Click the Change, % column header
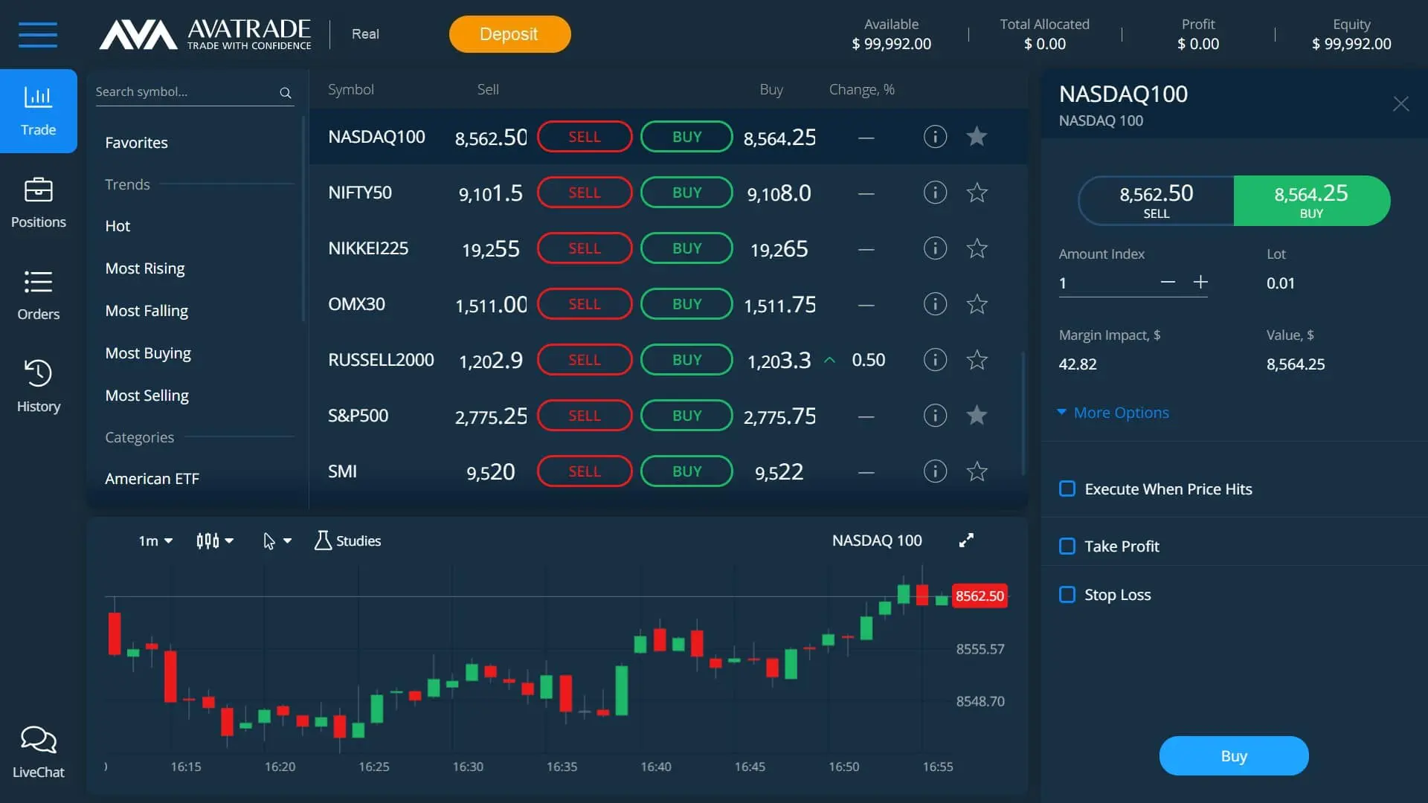1428x803 pixels. (862, 90)
